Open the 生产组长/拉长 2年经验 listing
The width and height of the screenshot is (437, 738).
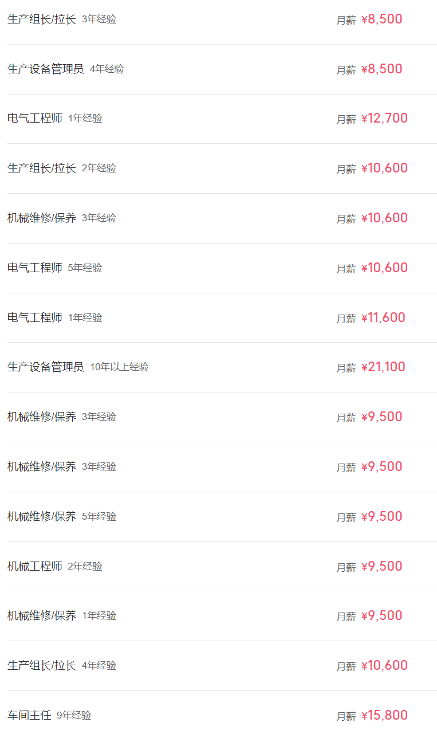coord(222,168)
